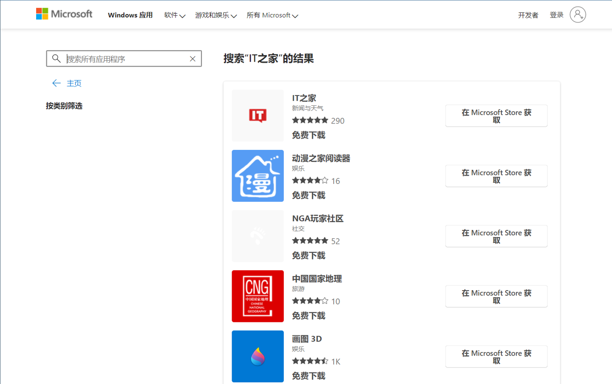Click the 动漫之家阅读器 star rating 16
Image resolution: width=612 pixels, height=384 pixels.
(x=316, y=181)
